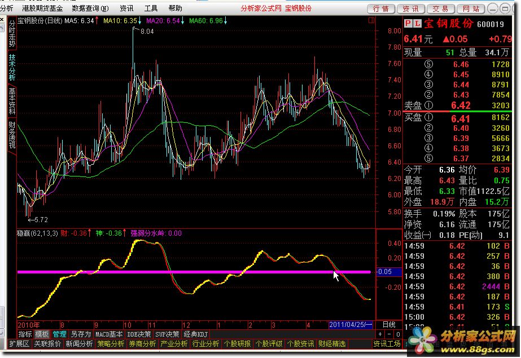Minimize the application window

tap(493, 8)
